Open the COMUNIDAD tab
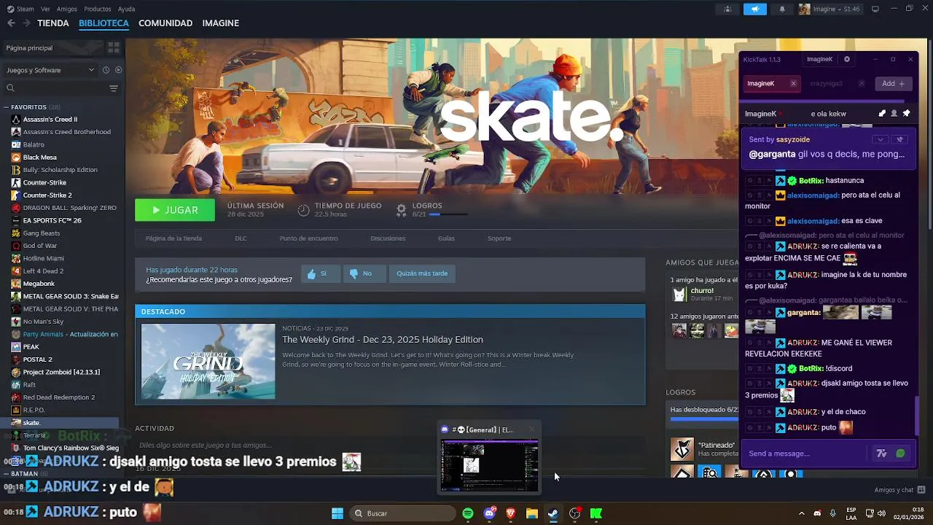The image size is (933, 525). coord(165,23)
